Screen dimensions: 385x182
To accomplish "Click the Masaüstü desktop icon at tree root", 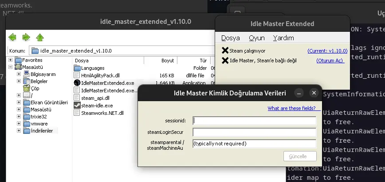I will coord(18,67).
